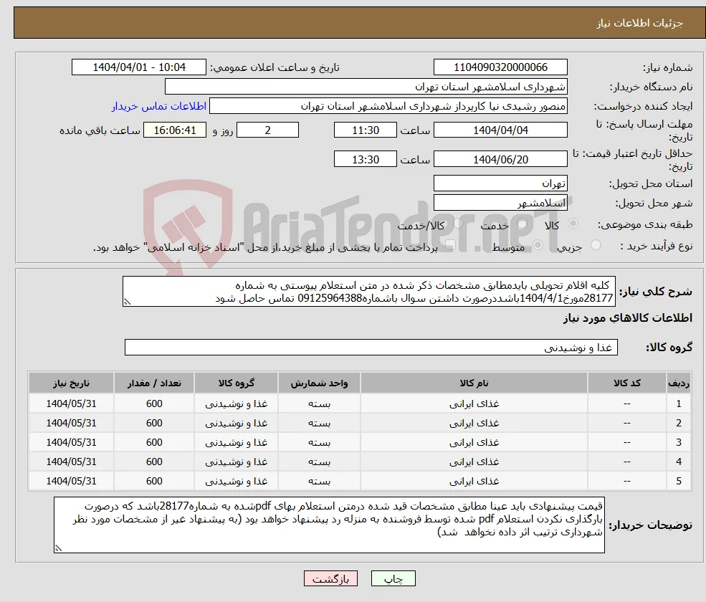The width and height of the screenshot is (706, 602).
Task: Click غذای ایرانی in row 5
Action: (474, 481)
